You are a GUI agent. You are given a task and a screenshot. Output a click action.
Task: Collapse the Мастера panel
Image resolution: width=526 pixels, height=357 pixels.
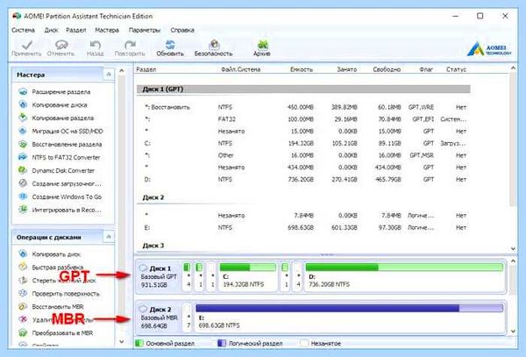[109, 75]
